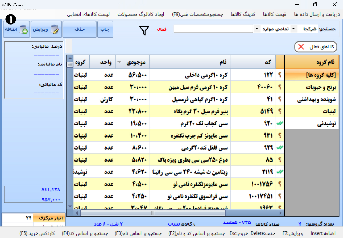Expand the search text box dropdown arrow
343x238 pixels.
[x=257, y=29]
